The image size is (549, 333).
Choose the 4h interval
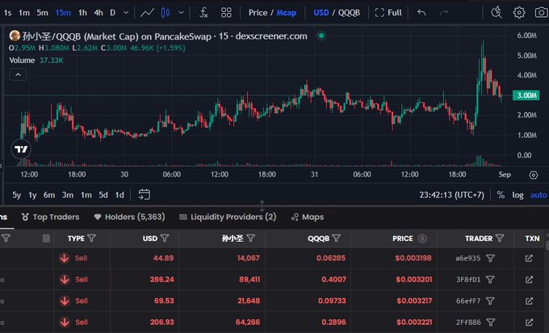(98, 13)
